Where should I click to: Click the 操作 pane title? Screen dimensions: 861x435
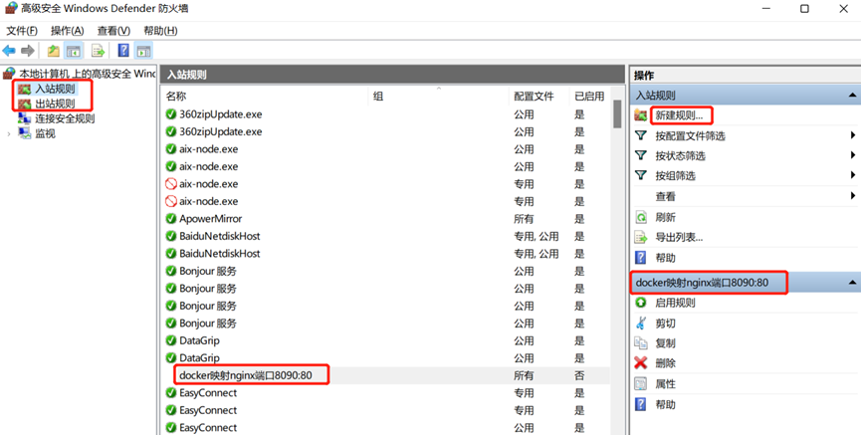pos(644,76)
